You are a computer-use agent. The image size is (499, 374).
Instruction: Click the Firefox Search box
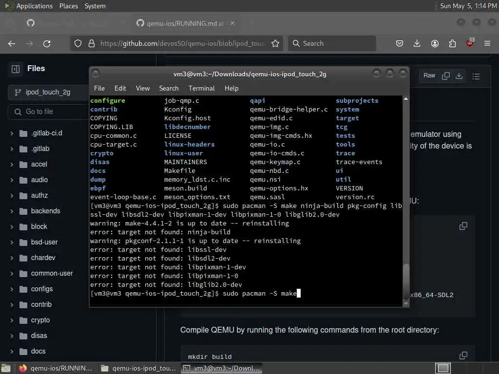click(332, 43)
